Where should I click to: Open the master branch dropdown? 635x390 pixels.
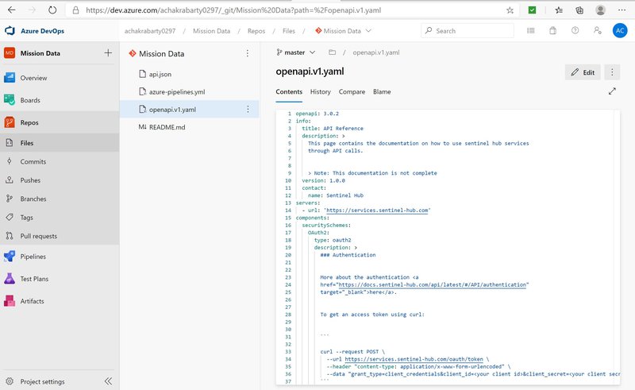295,52
